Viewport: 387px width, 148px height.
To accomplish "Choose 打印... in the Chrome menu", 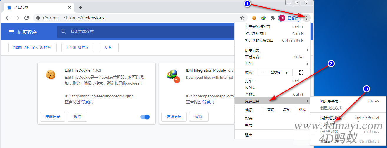I will [272, 81].
